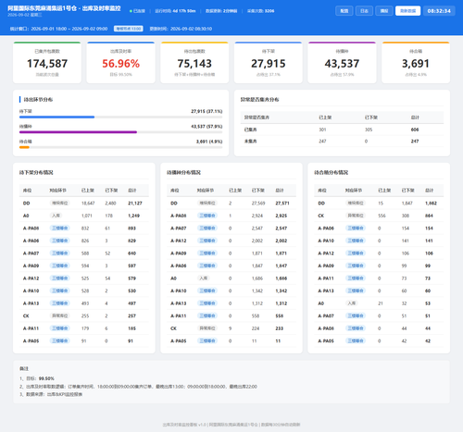Click the 4d 17h 50m runtime value
This screenshot has height=432, width=463.
[184, 11]
